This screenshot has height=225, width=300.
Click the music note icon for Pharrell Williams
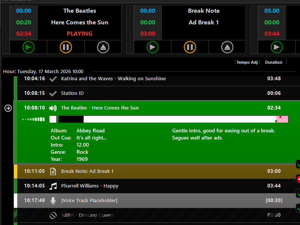point(53,186)
